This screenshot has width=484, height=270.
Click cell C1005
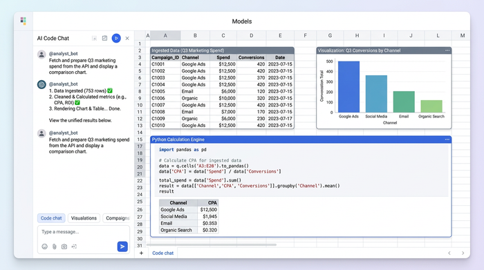[x=165, y=91]
